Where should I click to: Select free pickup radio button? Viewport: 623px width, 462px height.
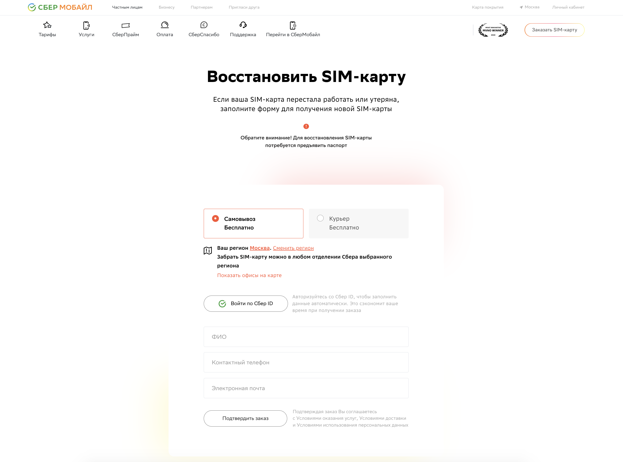pos(215,218)
